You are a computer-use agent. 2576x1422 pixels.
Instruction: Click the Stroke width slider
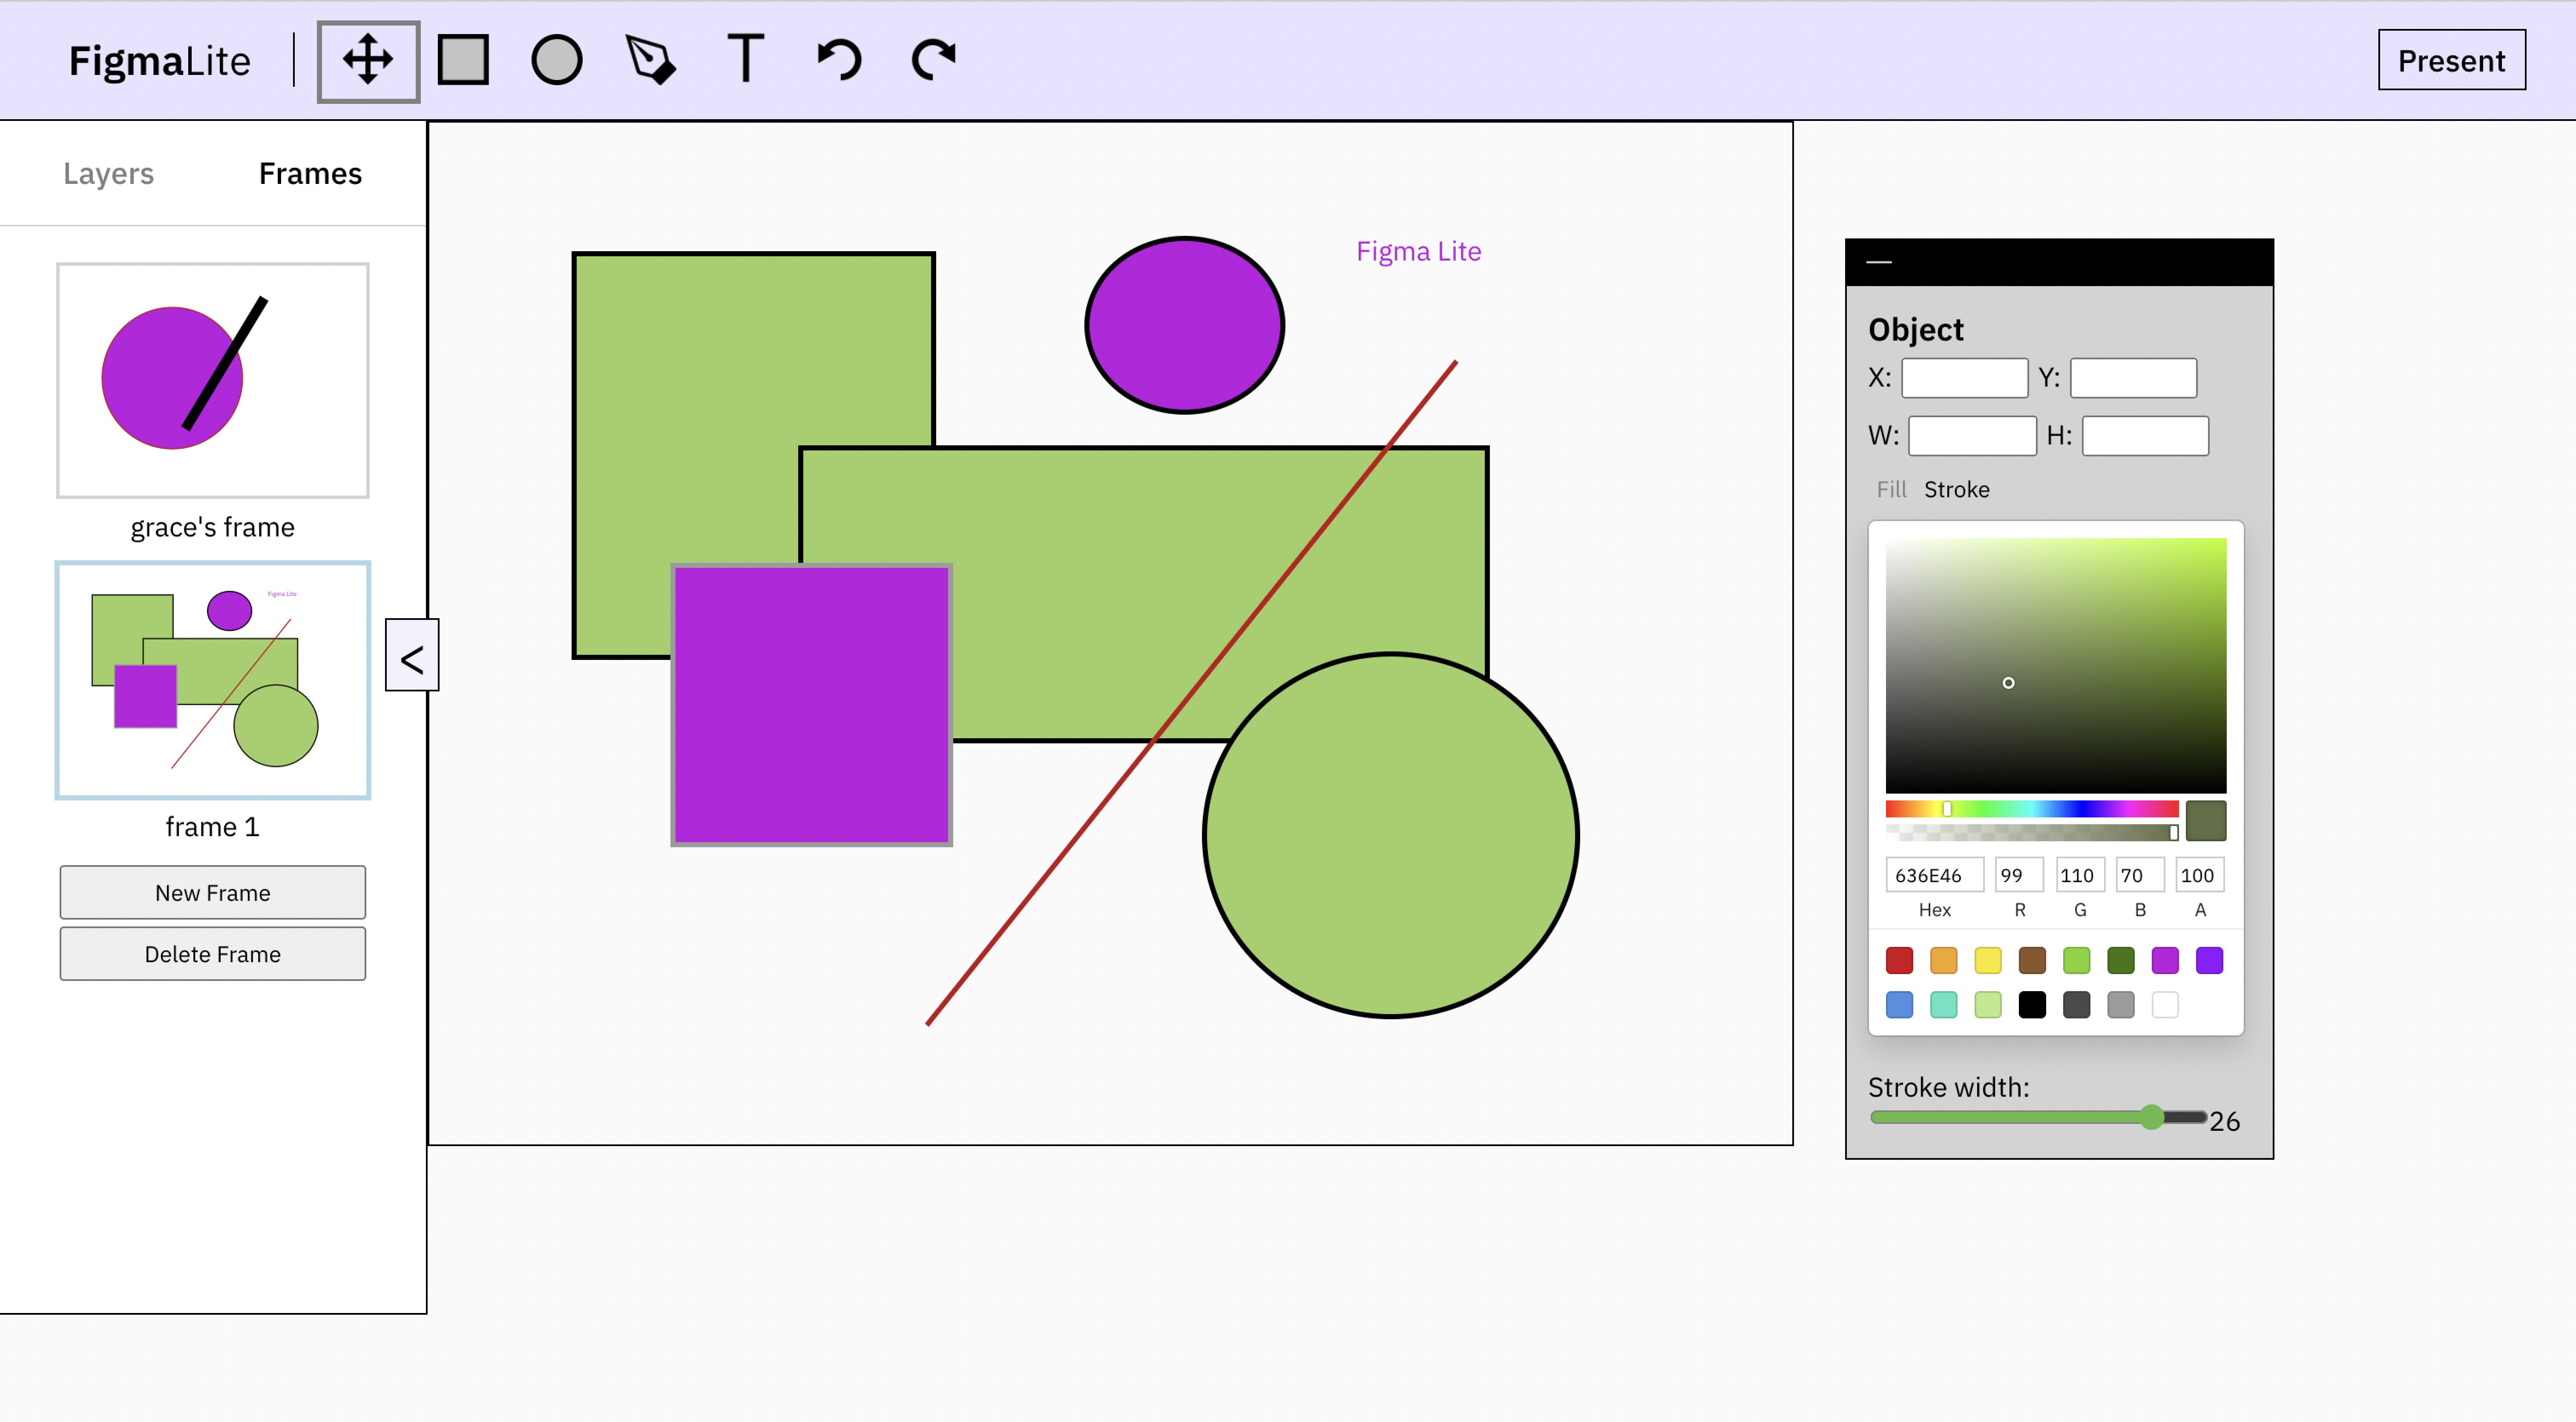(2038, 1117)
